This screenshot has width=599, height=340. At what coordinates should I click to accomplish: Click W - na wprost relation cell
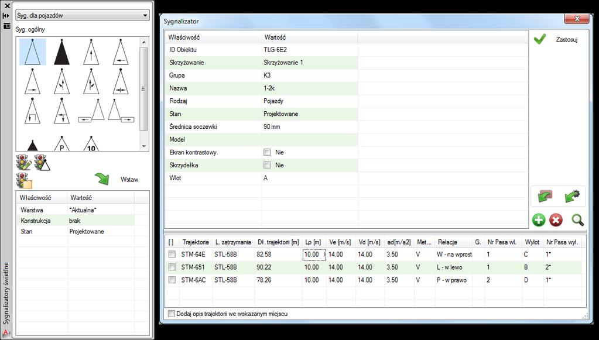[454, 254]
